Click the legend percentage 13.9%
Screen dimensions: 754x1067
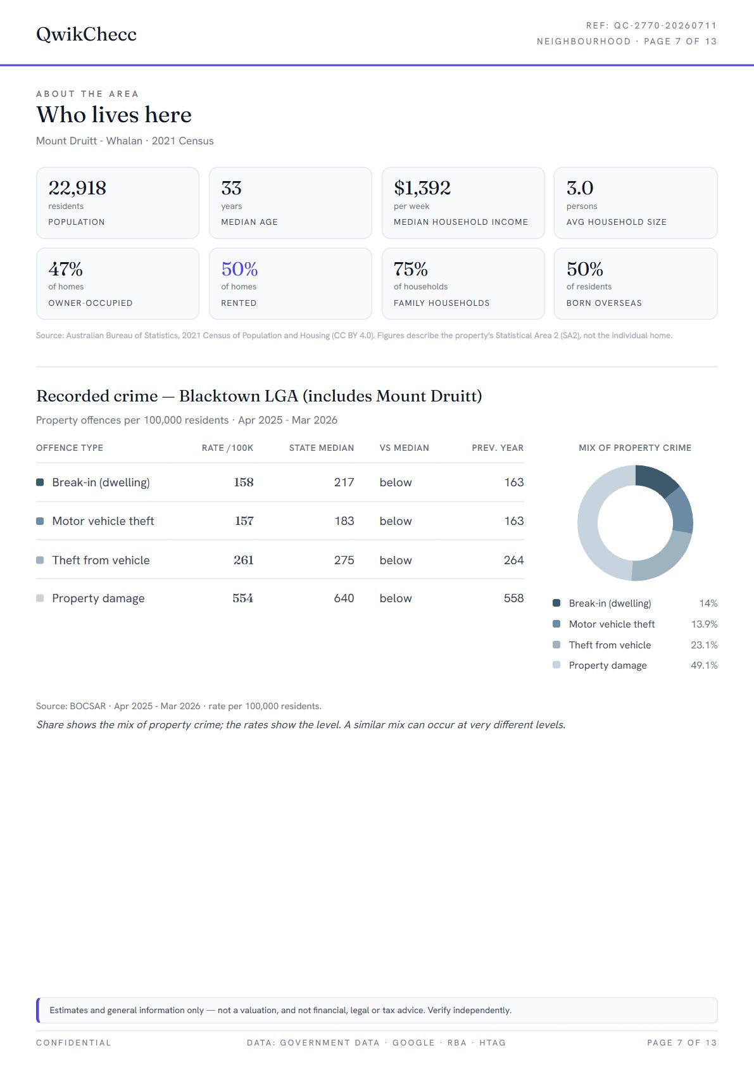coord(704,624)
